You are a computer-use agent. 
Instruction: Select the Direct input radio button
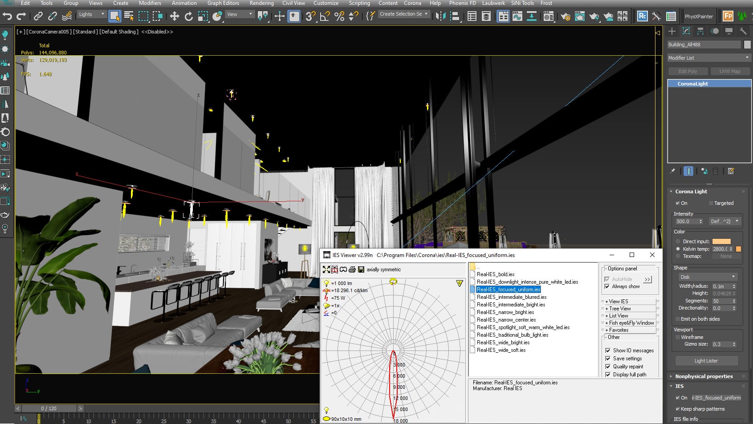[x=678, y=241]
